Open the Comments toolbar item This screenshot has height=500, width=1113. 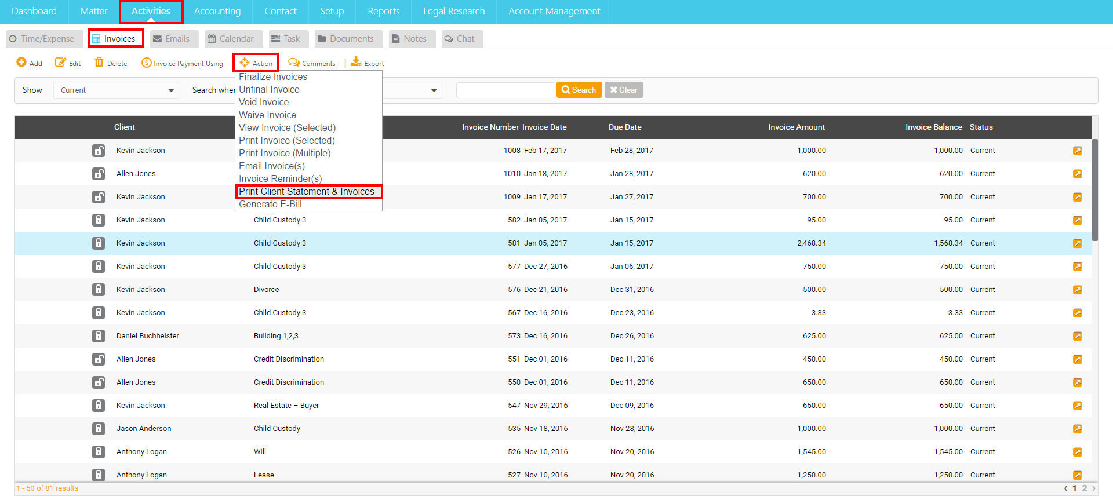click(x=312, y=63)
